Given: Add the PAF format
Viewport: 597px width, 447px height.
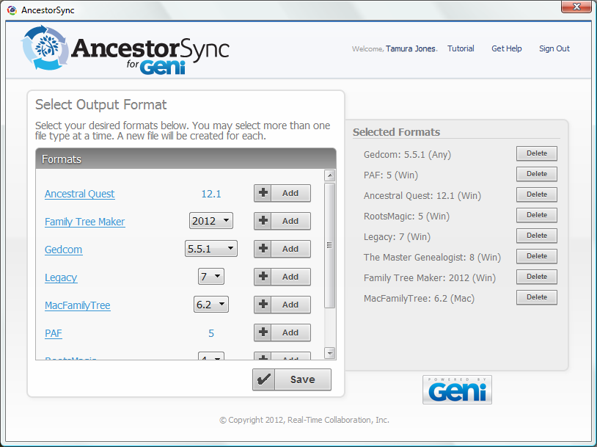Looking at the screenshot, I should click(282, 332).
